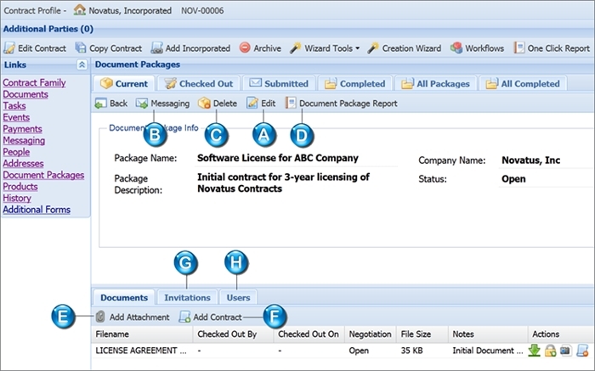Viewport: 595px width, 371px height.
Task: Open the Wizard Tools dropdown menu
Action: [x=325, y=48]
